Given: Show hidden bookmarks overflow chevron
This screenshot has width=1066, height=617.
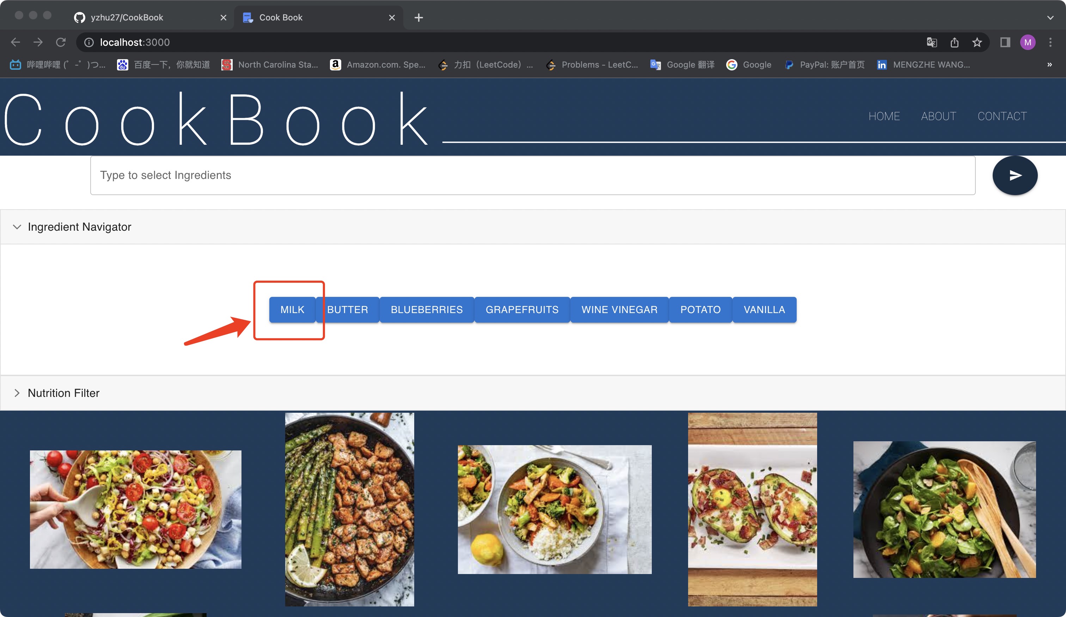Looking at the screenshot, I should (1049, 65).
